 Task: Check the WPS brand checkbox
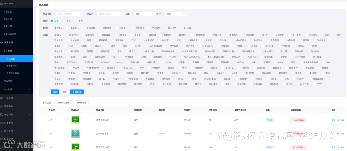point(174,40)
